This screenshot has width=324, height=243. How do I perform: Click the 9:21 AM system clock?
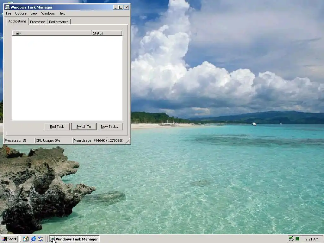[x=312, y=239]
